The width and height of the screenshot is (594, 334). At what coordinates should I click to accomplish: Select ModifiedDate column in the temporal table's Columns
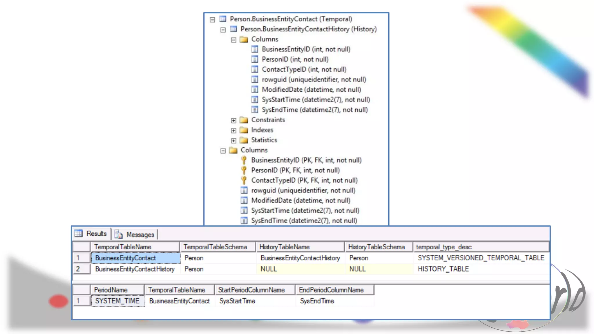[x=300, y=200]
